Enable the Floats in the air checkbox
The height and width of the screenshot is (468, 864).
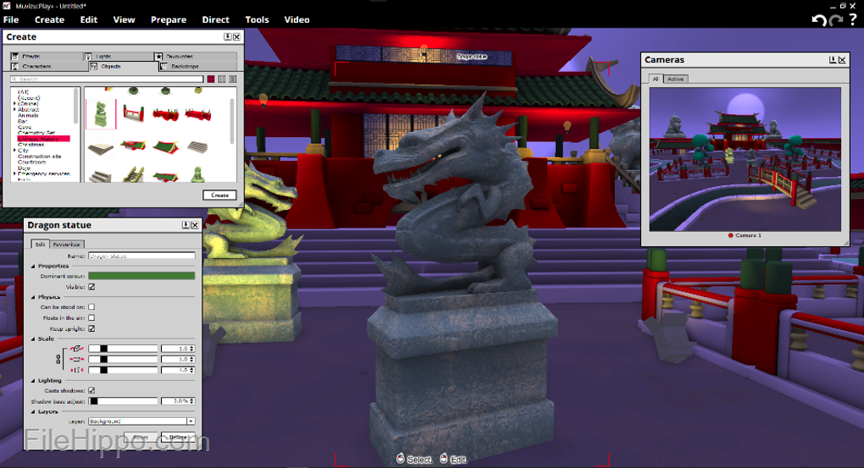coord(91,317)
